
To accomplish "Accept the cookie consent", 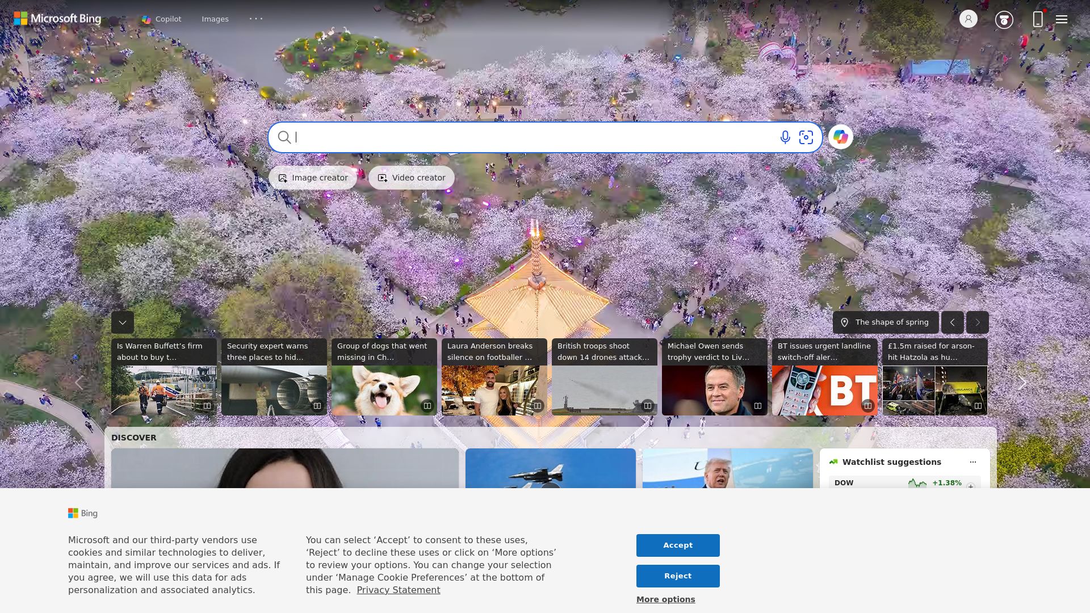I will (x=678, y=545).
